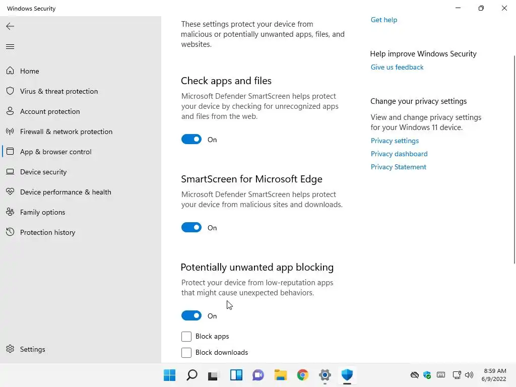Check the Block downloads checkbox
This screenshot has width=516, height=387.
pyautogui.click(x=186, y=352)
